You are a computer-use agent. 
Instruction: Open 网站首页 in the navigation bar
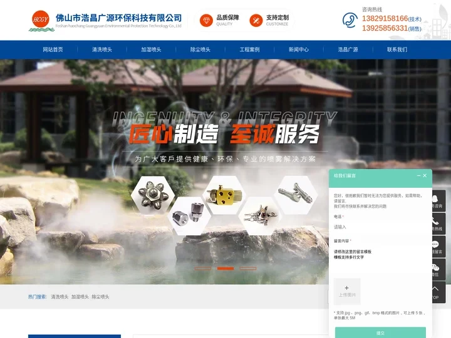click(53, 49)
